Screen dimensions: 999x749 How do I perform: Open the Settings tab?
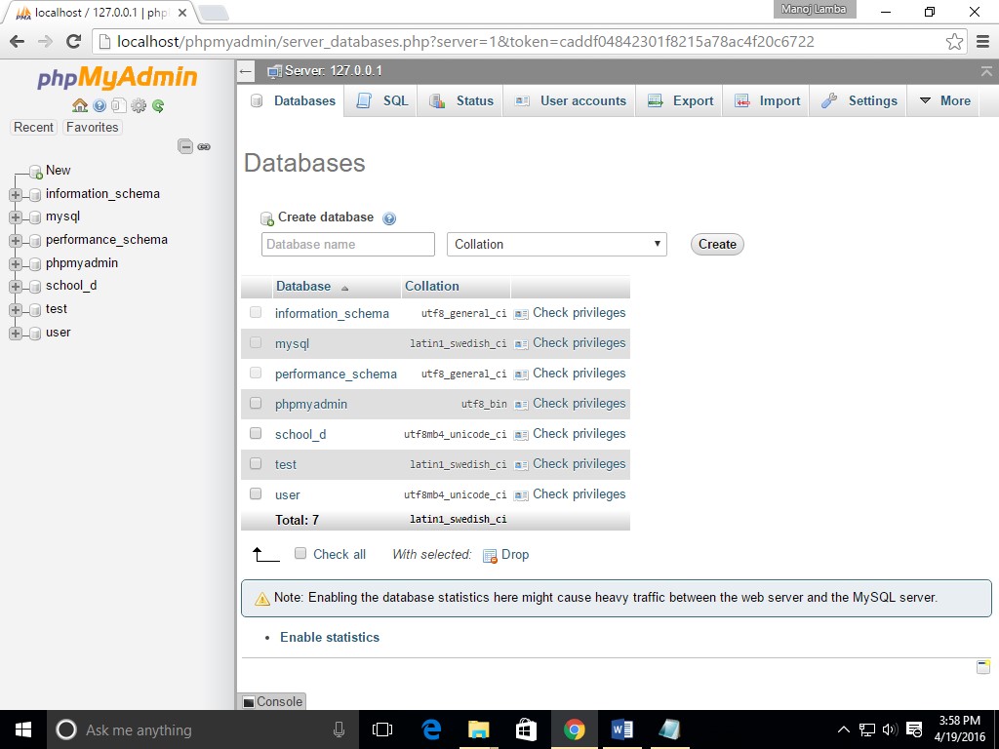pyautogui.click(x=859, y=101)
